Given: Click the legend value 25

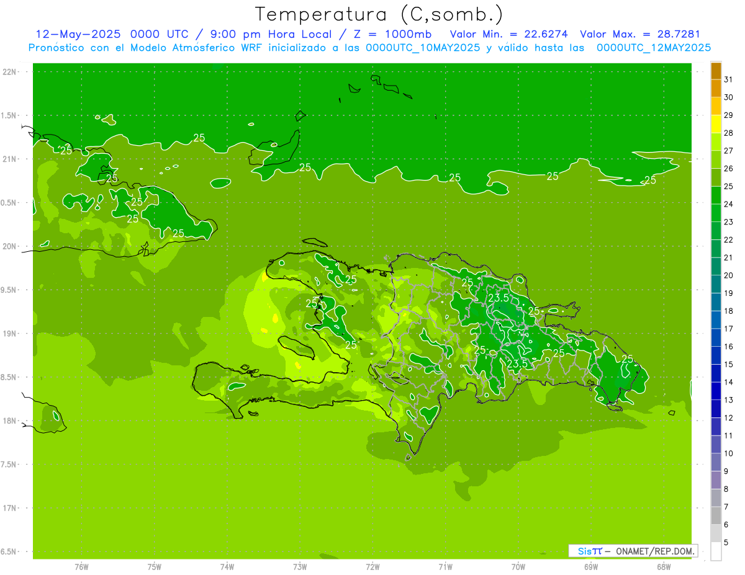Looking at the screenshot, I should (x=729, y=186).
